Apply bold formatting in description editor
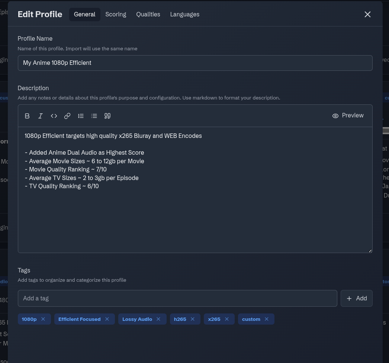The height and width of the screenshot is (363, 389). tap(27, 116)
